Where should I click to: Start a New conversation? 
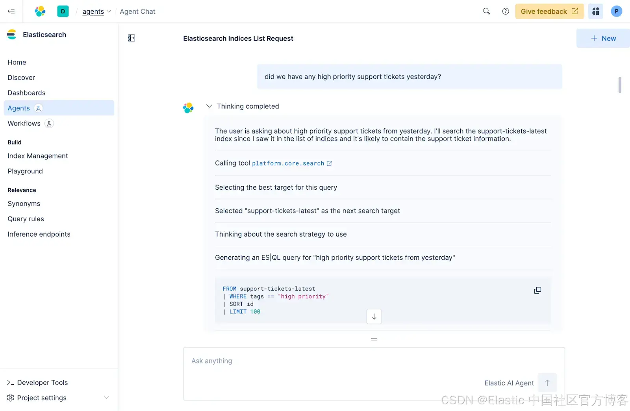tap(603, 38)
